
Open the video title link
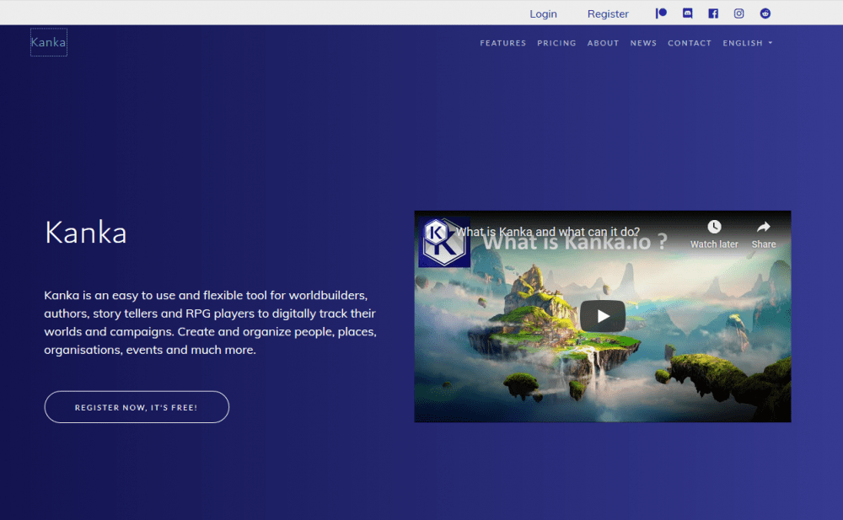(548, 232)
